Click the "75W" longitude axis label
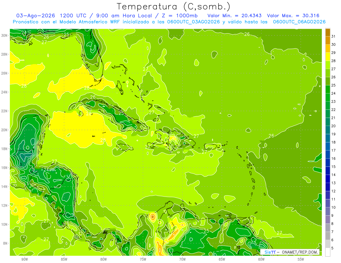341x263 pixels. [x=143, y=259]
